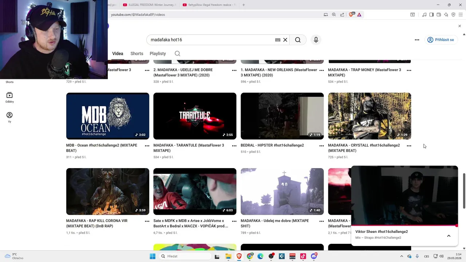Screen dimensions: 466x262
Task: Open File Explorer from the taskbar
Action: [228, 256]
